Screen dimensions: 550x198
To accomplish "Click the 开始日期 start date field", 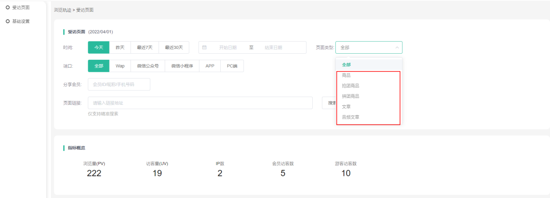I will coord(228,48).
